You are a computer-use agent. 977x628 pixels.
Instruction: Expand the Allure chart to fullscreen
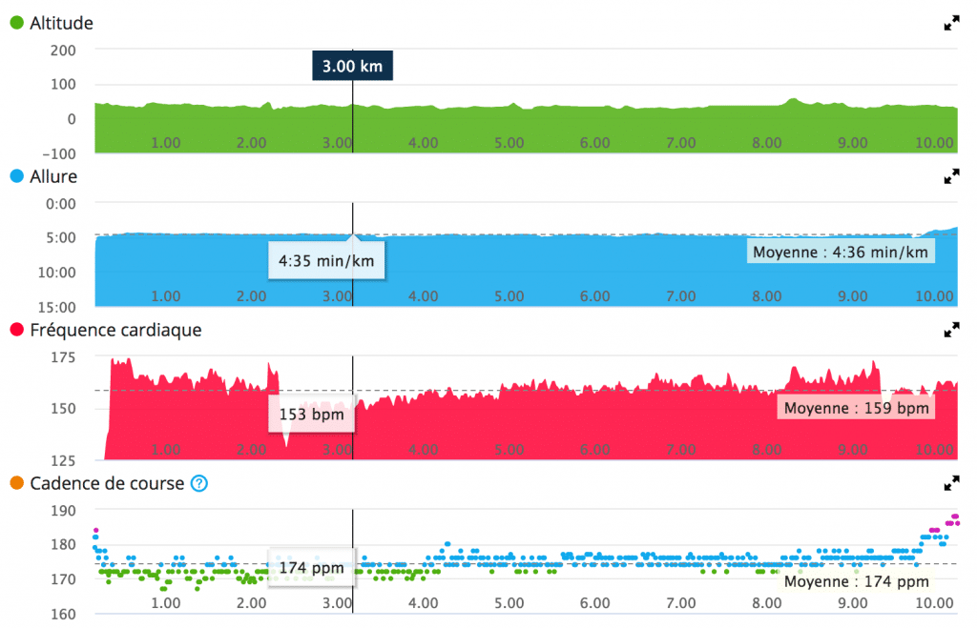pyautogui.click(x=951, y=176)
